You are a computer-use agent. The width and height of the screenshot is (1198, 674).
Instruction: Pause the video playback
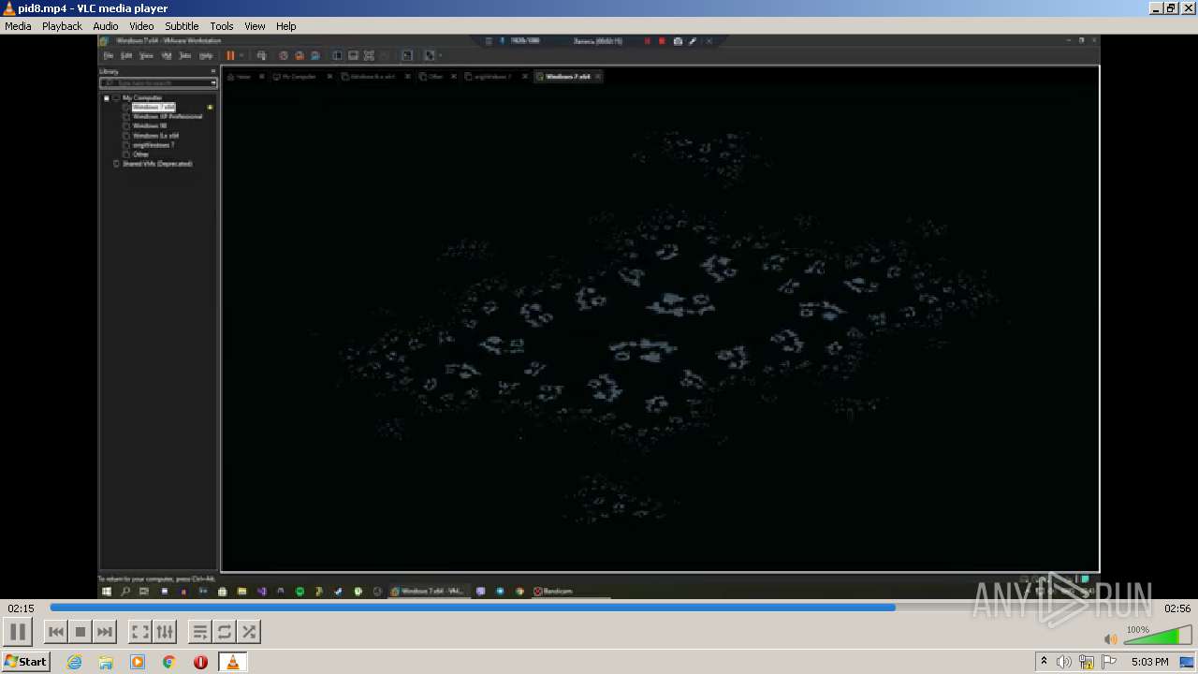pos(18,632)
